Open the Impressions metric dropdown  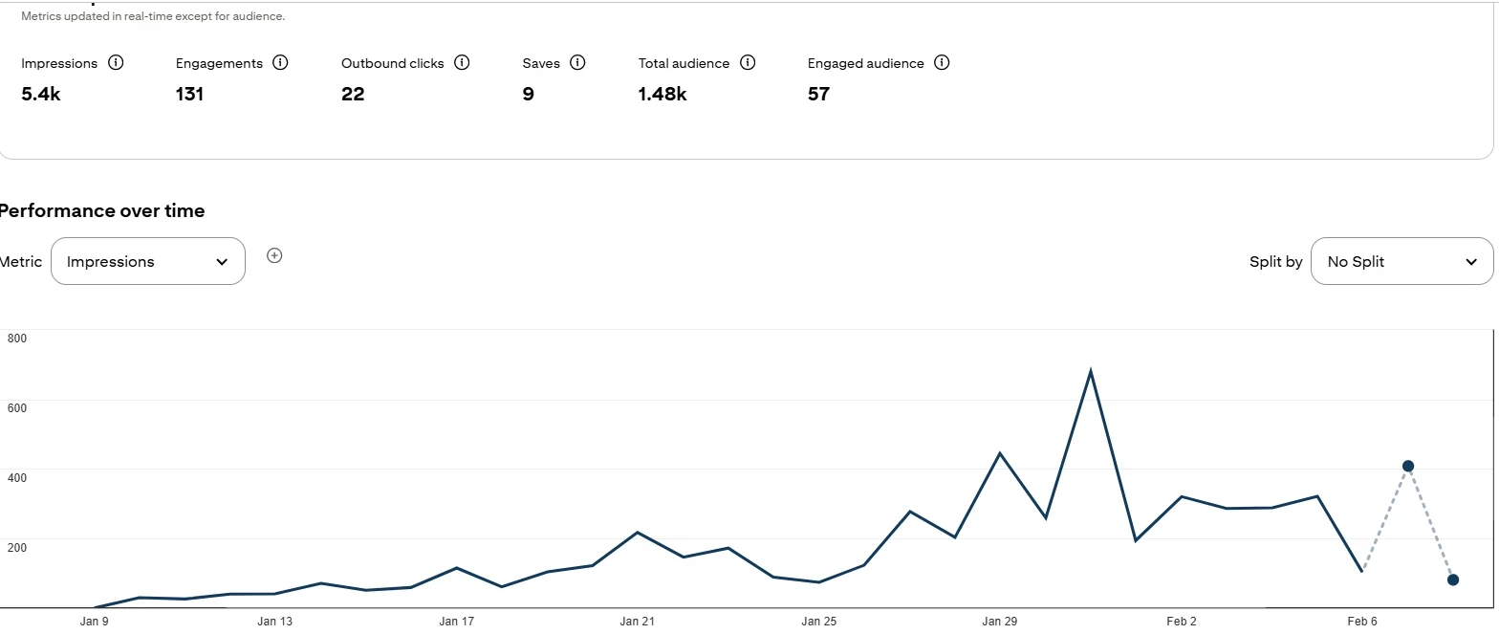pos(148,261)
